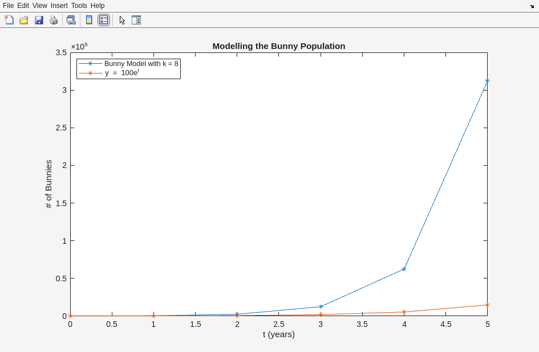Print the figure using the printer icon
The height and width of the screenshot is (352, 539).
point(54,20)
